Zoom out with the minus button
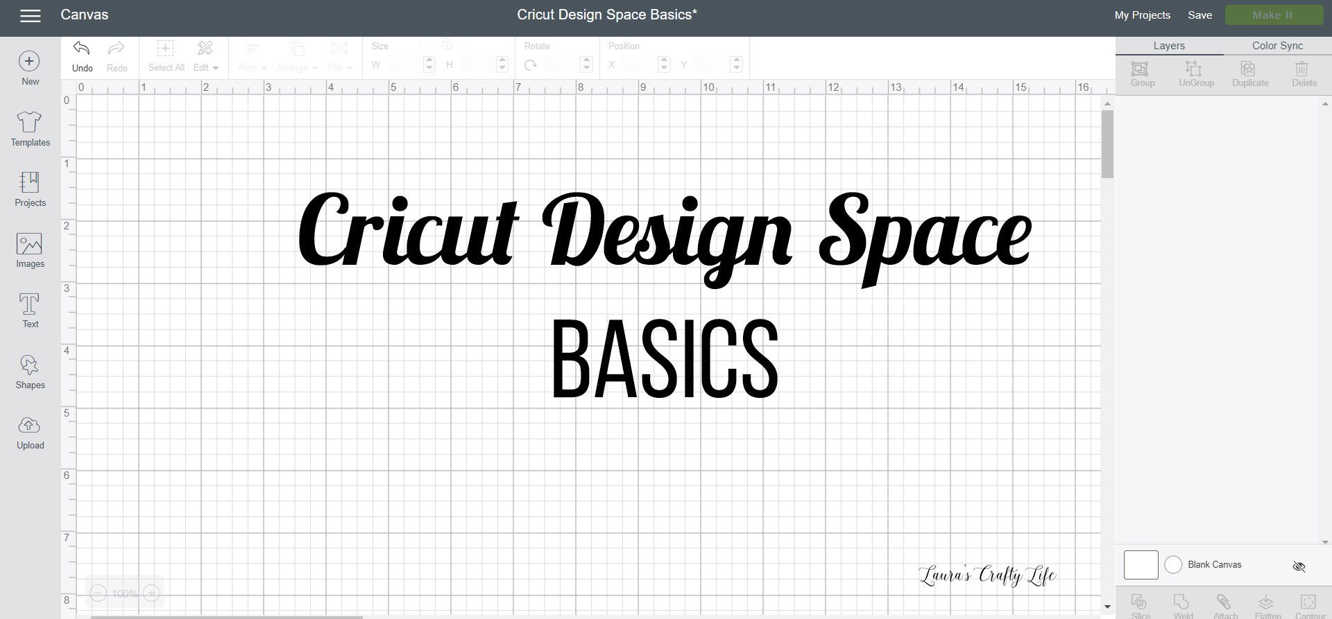The image size is (1332, 619). 99,593
